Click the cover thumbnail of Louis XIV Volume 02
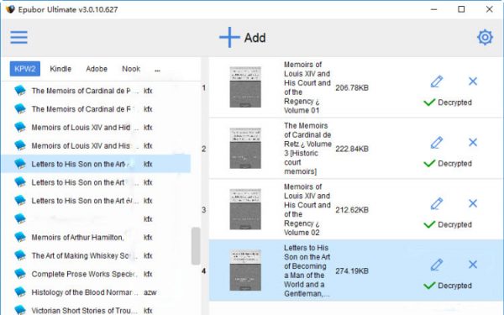This screenshot has width=504, height=315. tap(245, 209)
